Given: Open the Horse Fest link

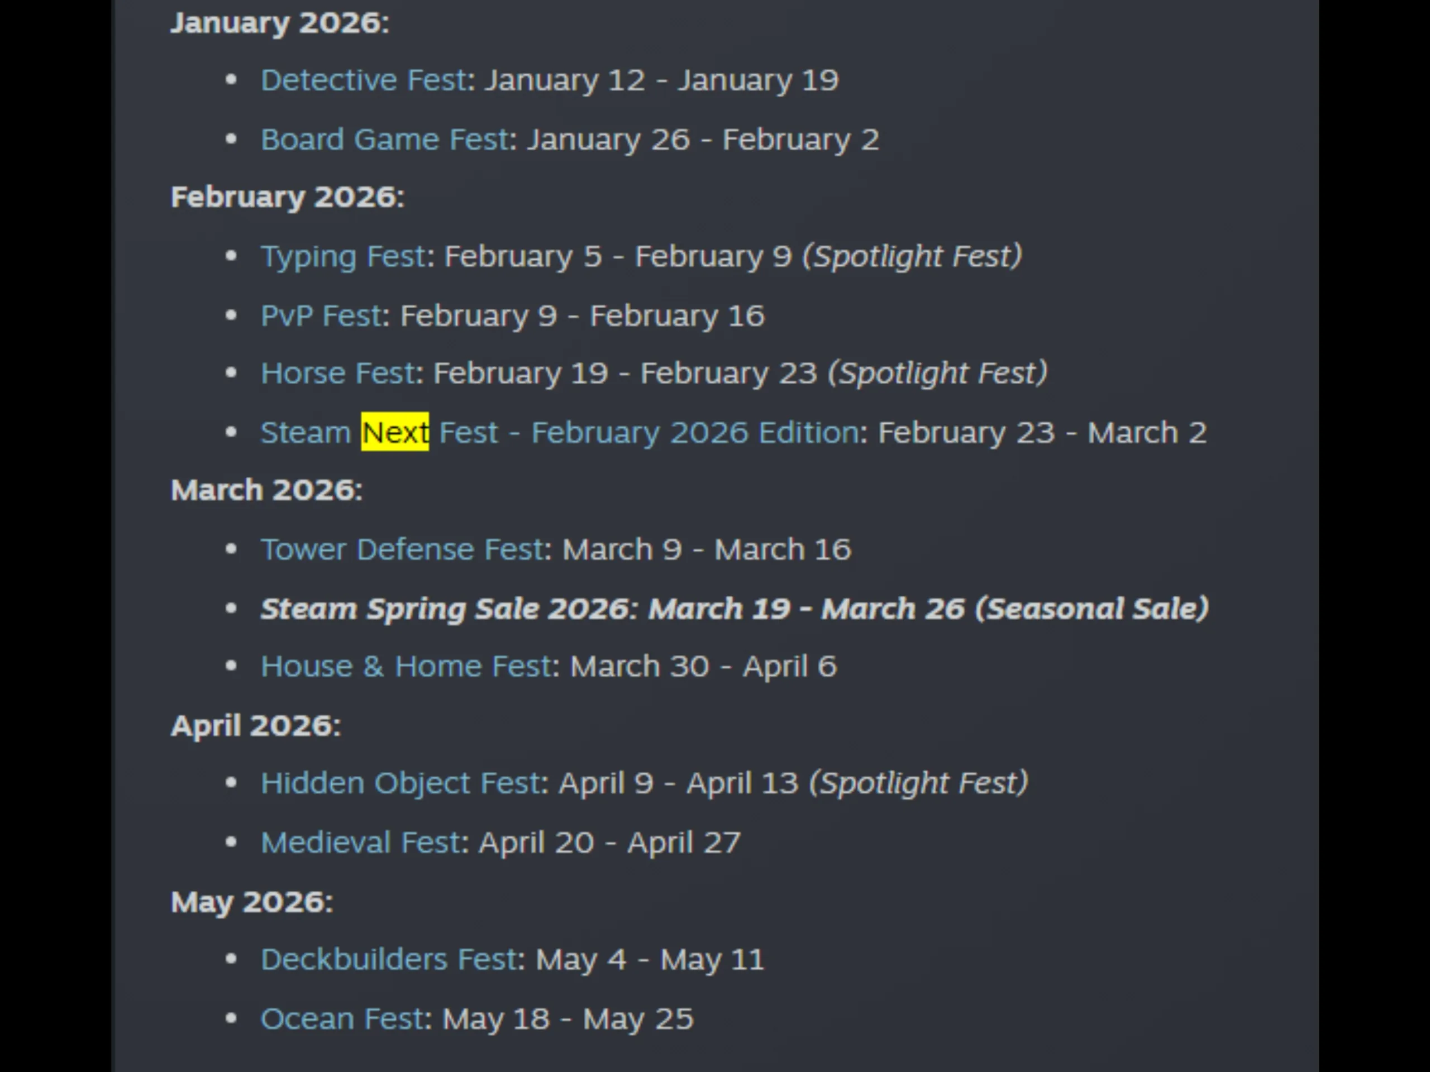Looking at the screenshot, I should [337, 374].
